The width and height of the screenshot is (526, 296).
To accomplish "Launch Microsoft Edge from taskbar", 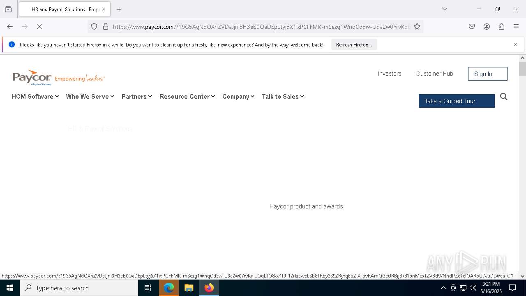I will coord(169,288).
